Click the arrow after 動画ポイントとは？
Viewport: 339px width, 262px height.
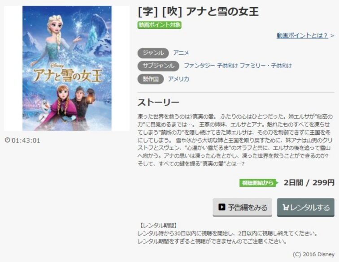pos(332,36)
